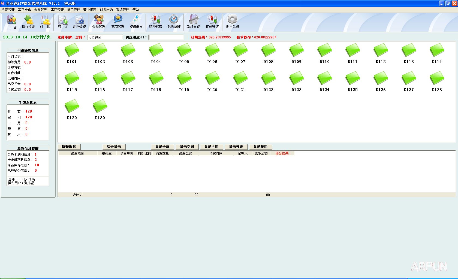Select room D101
Viewport: 458px width, 279px height.
72,53
